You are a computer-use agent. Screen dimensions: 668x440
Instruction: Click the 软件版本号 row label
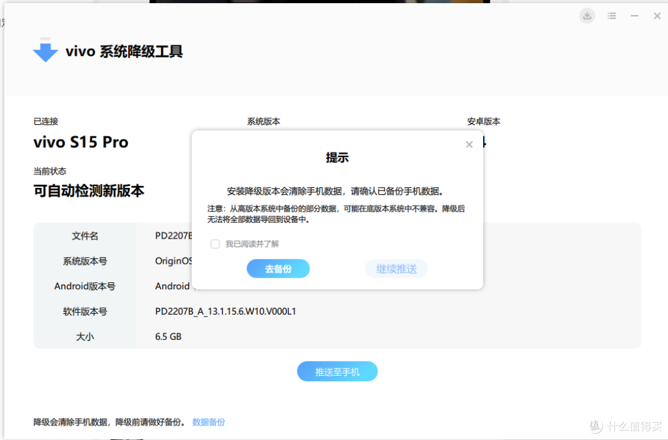click(x=85, y=311)
